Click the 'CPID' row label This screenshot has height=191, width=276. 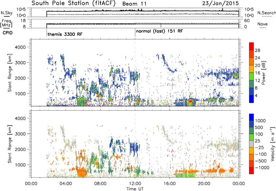point(8,33)
